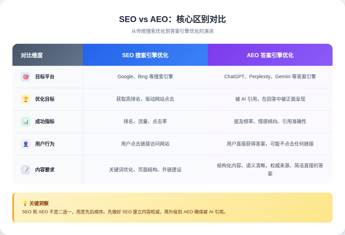Click the ChatGPT、Perplexity、Gemini cell text
345x235 pixels.
click(x=270, y=76)
